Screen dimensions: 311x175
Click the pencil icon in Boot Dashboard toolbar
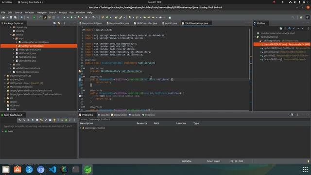point(46,120)
